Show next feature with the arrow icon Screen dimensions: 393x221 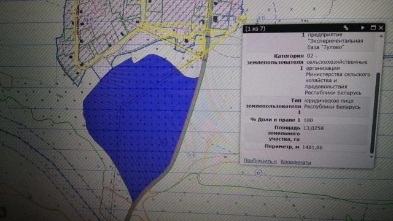point(363,28)
